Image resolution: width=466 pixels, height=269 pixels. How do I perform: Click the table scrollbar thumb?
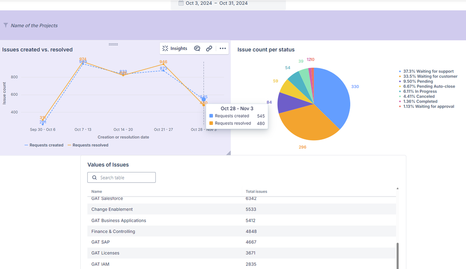(397, 255)
